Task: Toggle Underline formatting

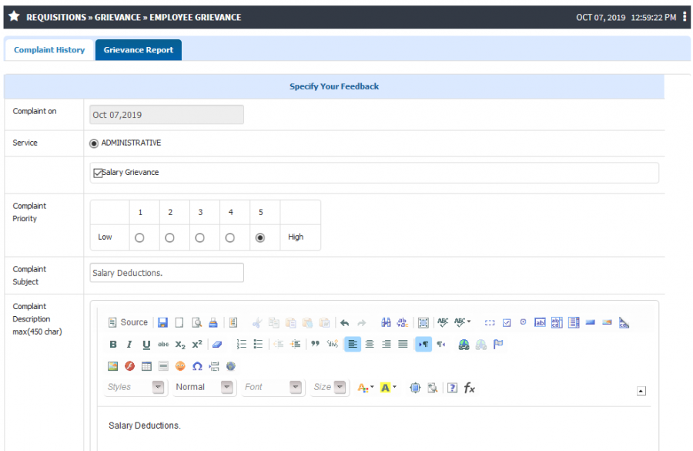Action: point(146,345)
